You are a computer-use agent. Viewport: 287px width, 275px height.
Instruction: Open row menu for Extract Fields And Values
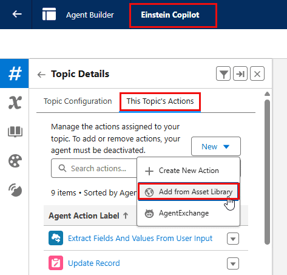pos(233,239)
